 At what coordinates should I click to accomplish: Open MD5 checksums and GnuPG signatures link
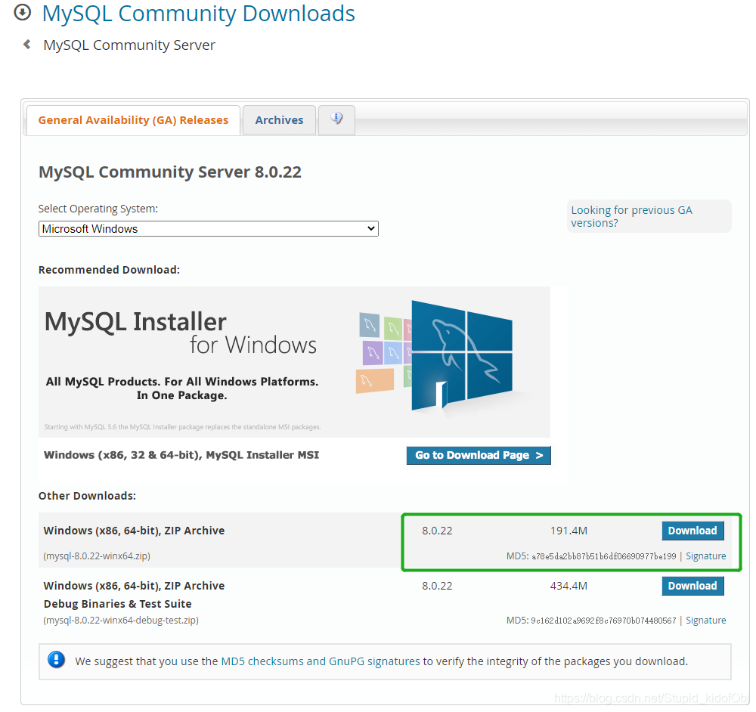(x=320, y=661)
